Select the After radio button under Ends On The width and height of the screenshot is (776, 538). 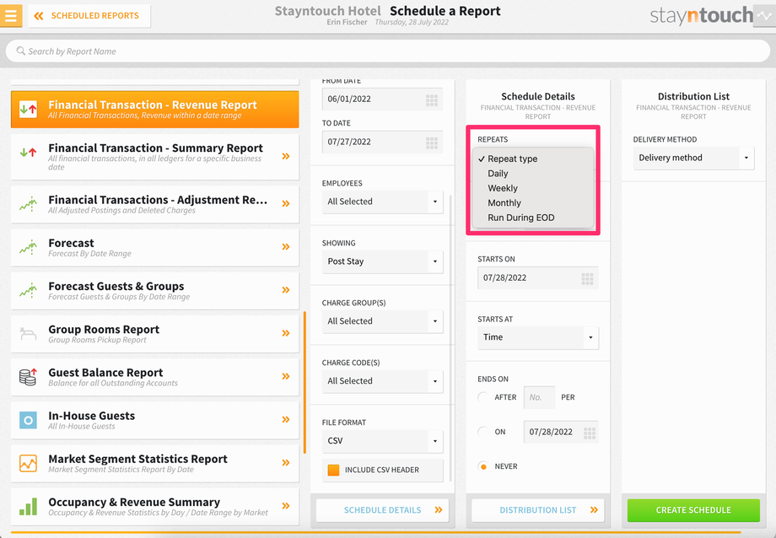click(483, 397)
